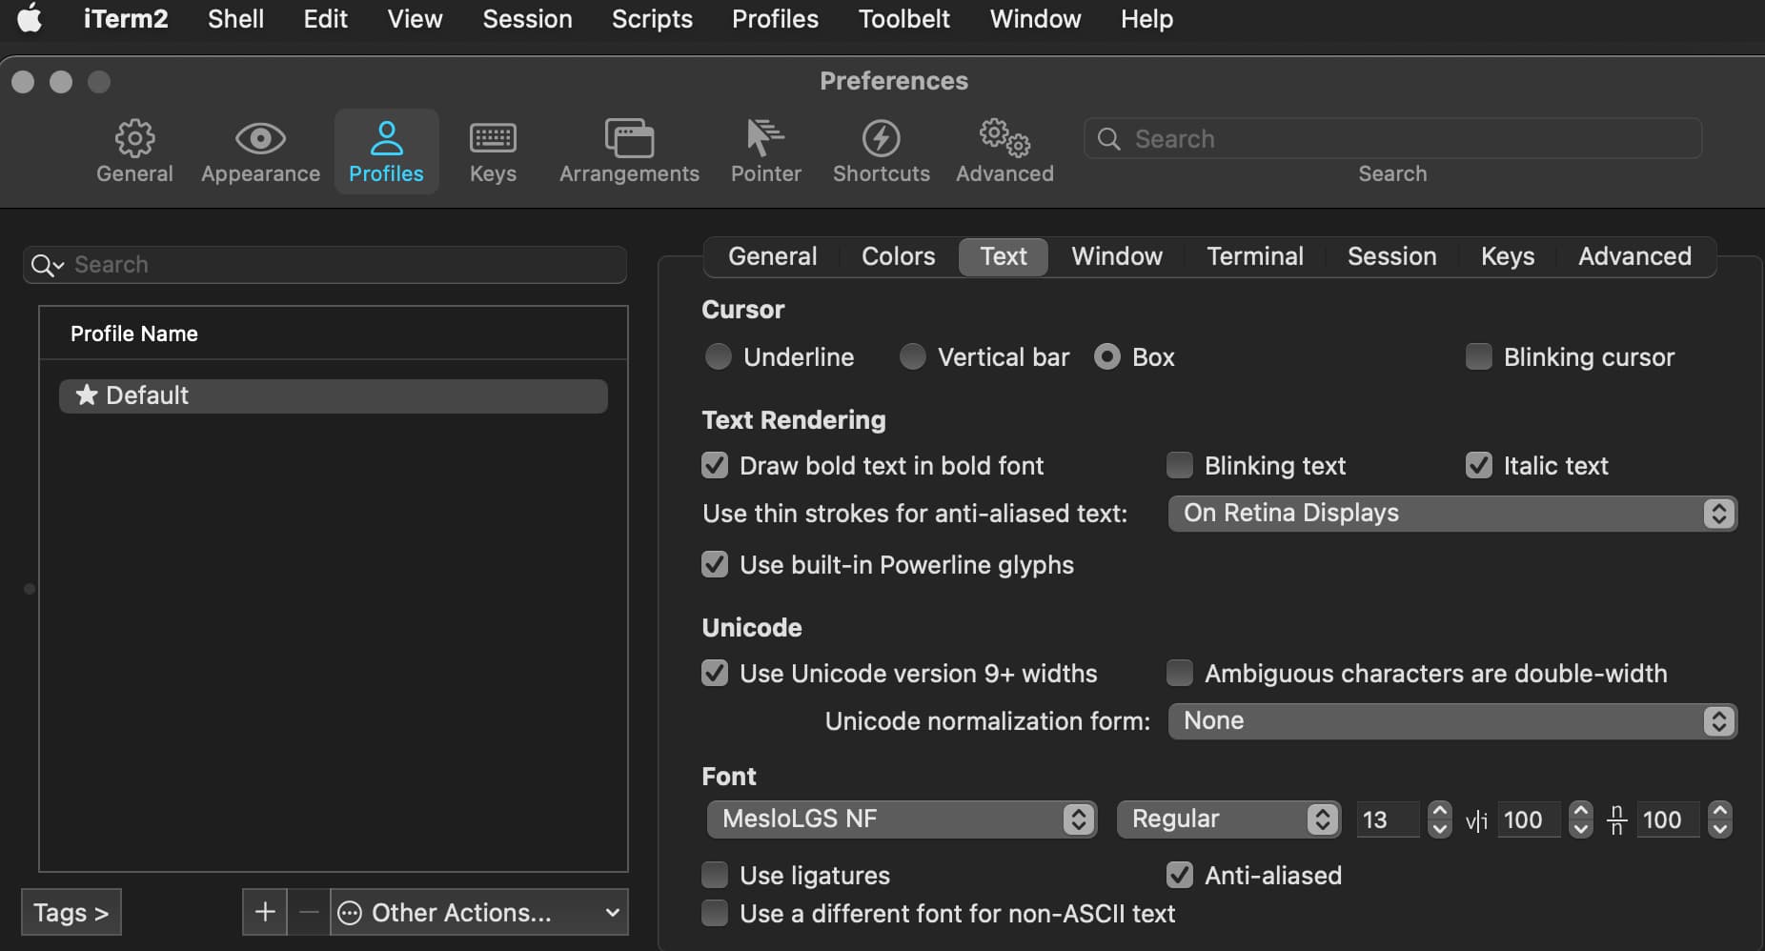The width and height of the screenshot is (1765, 951).
Task: Click vertical spacing 100 value field
Action: (1670, 819)
